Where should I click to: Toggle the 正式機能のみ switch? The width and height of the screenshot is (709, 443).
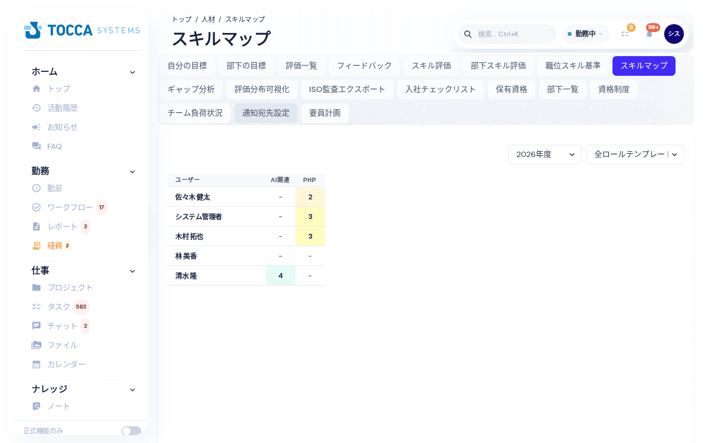(x=131, y=431)
